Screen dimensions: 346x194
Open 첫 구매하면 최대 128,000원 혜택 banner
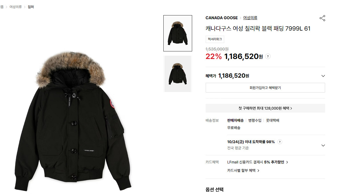pos(265,108)
